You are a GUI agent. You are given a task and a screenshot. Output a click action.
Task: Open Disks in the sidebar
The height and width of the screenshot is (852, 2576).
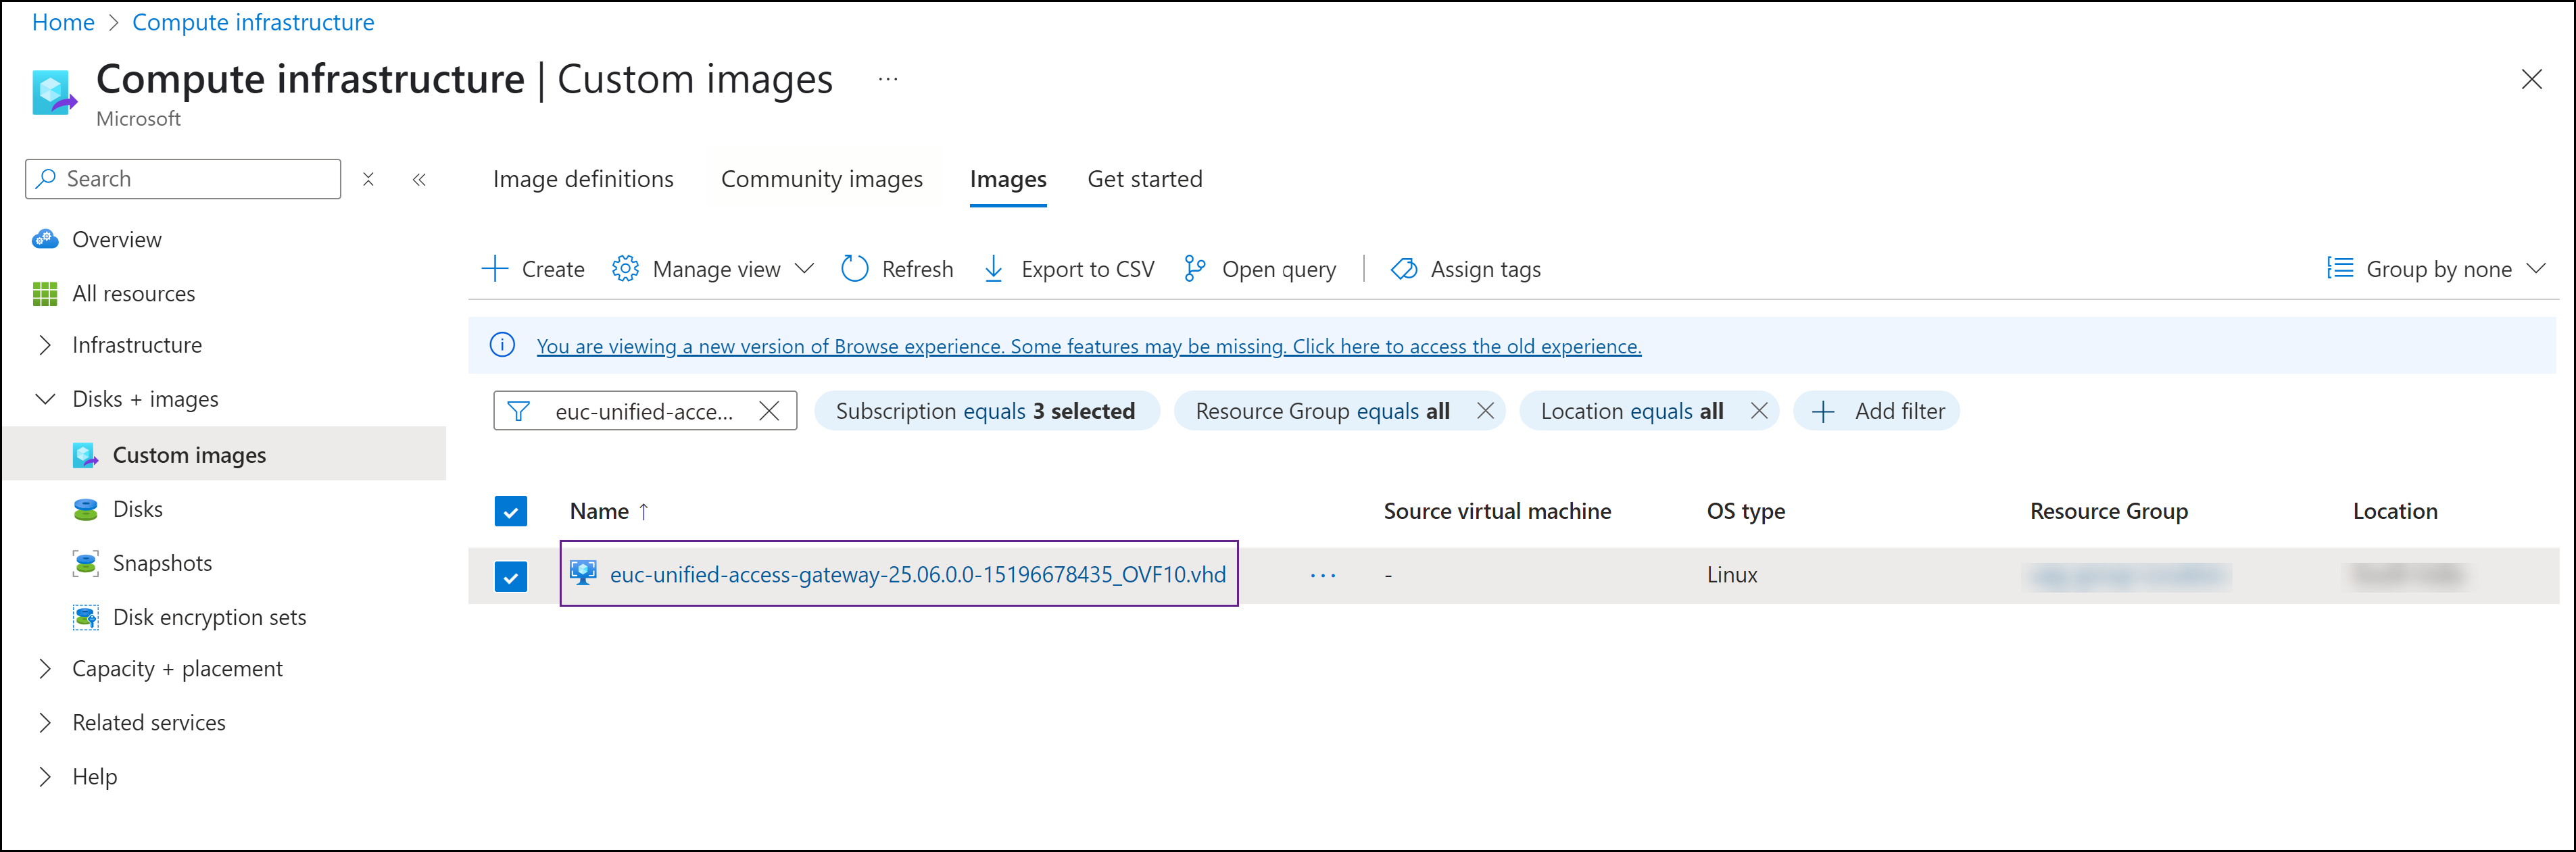coord(138,509)
